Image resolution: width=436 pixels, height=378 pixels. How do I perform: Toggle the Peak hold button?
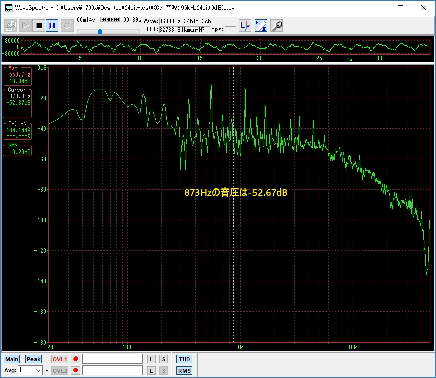coord(33,359)
